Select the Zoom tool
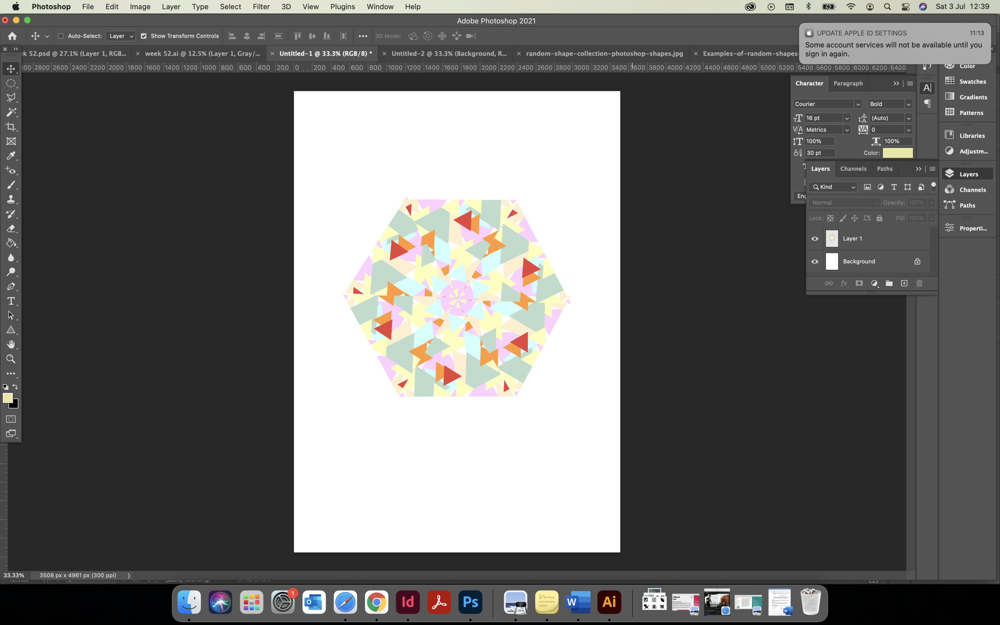 point(11,359)
